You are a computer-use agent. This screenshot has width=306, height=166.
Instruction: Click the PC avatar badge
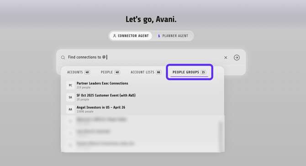pyautogui.click(x=70, y=86)
